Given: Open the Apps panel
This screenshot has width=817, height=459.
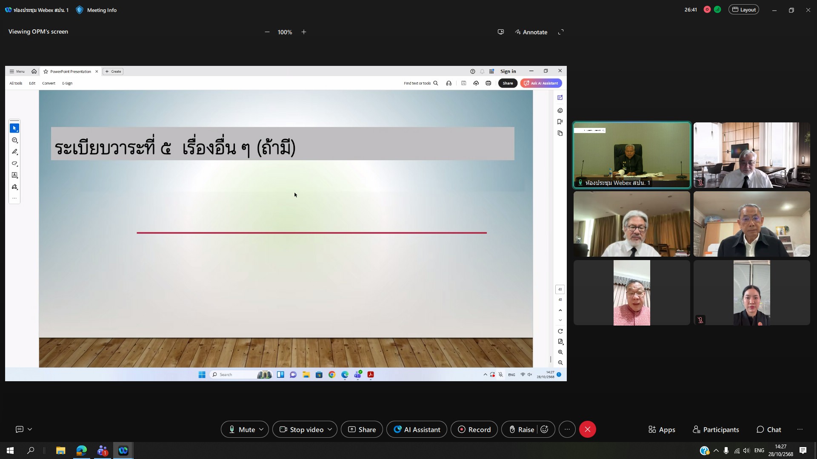Looking at the screenshot, I should coord(662,429).
